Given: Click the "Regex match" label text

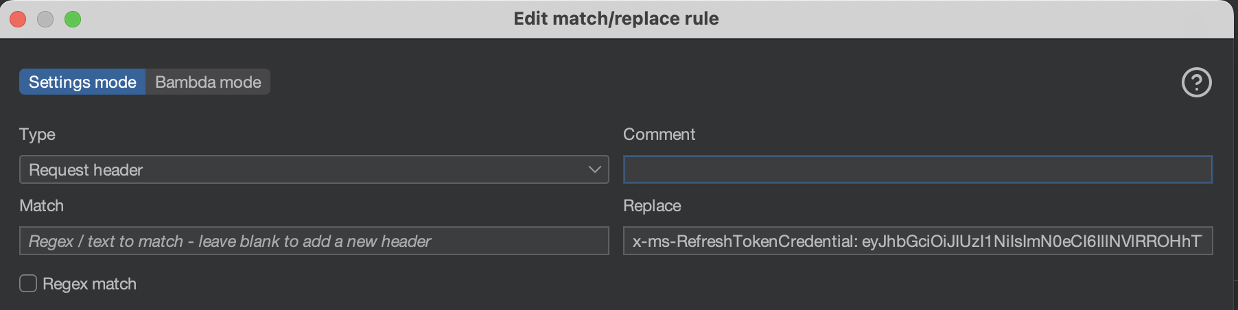Looking at the screenshot, I should pyautogui.click(x=89, y=284).
